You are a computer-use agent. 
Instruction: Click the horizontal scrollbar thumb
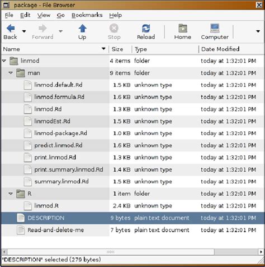point(111,252)
